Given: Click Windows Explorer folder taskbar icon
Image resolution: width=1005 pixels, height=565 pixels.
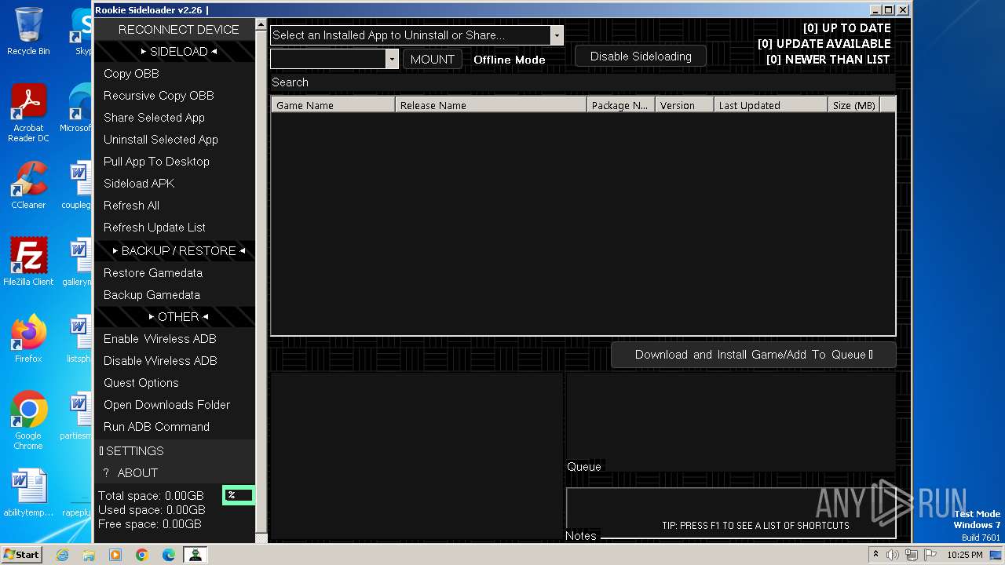Looking at the screenshot, I should (89, 555).
